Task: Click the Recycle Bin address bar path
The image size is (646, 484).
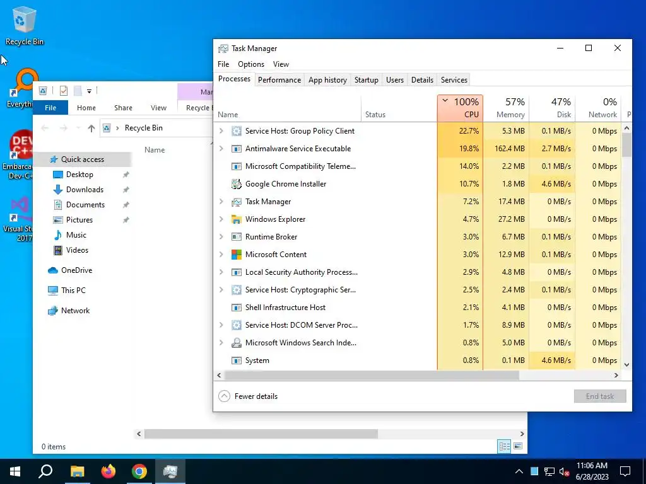Action: 143,128
